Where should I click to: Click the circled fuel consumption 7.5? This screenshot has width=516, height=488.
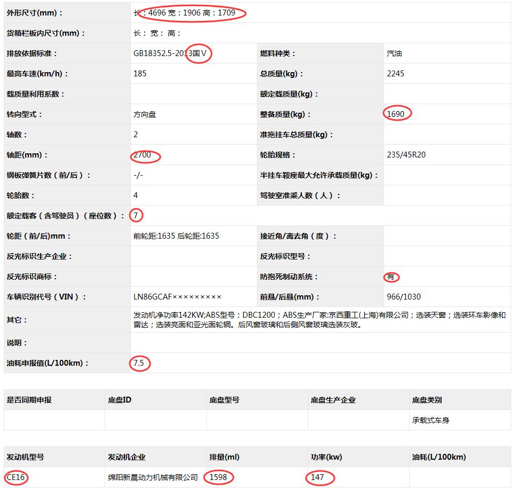pos(140,364)
